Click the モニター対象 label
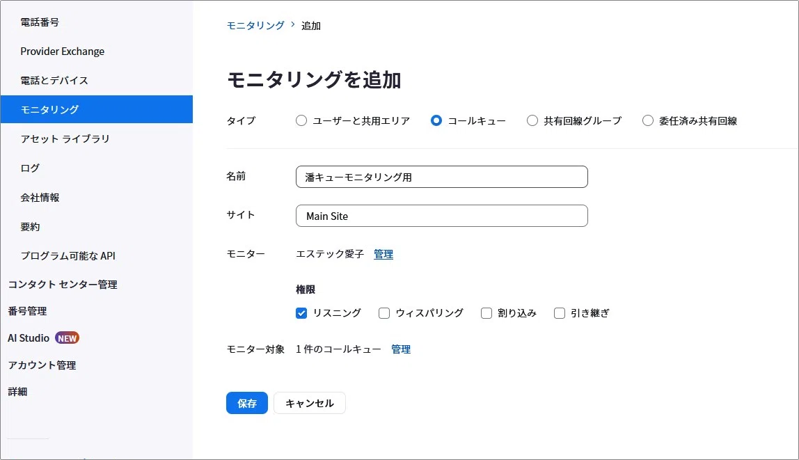This screenshot has height=460, width=799. point(255,349)
